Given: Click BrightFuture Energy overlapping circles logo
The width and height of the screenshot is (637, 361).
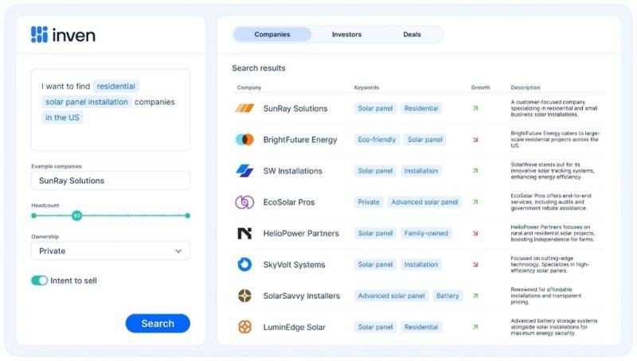Looking at the screenshot, I should [244, 139].
